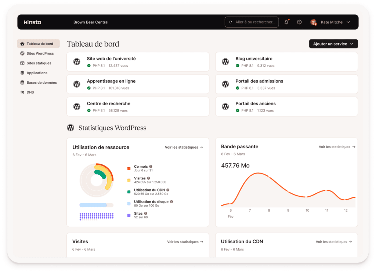The height and width of the screenshot is (273, 376).
Task: Click the refresh icon in the search bar
Action: 231,22
